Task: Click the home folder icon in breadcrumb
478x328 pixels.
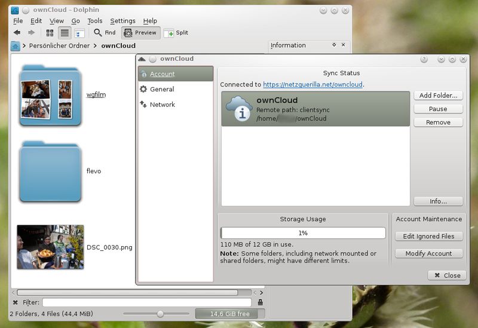Action: click(x=16, y=46)
